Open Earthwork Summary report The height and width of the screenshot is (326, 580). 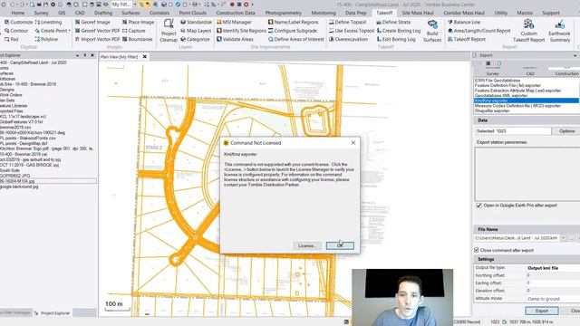[559, 31]
